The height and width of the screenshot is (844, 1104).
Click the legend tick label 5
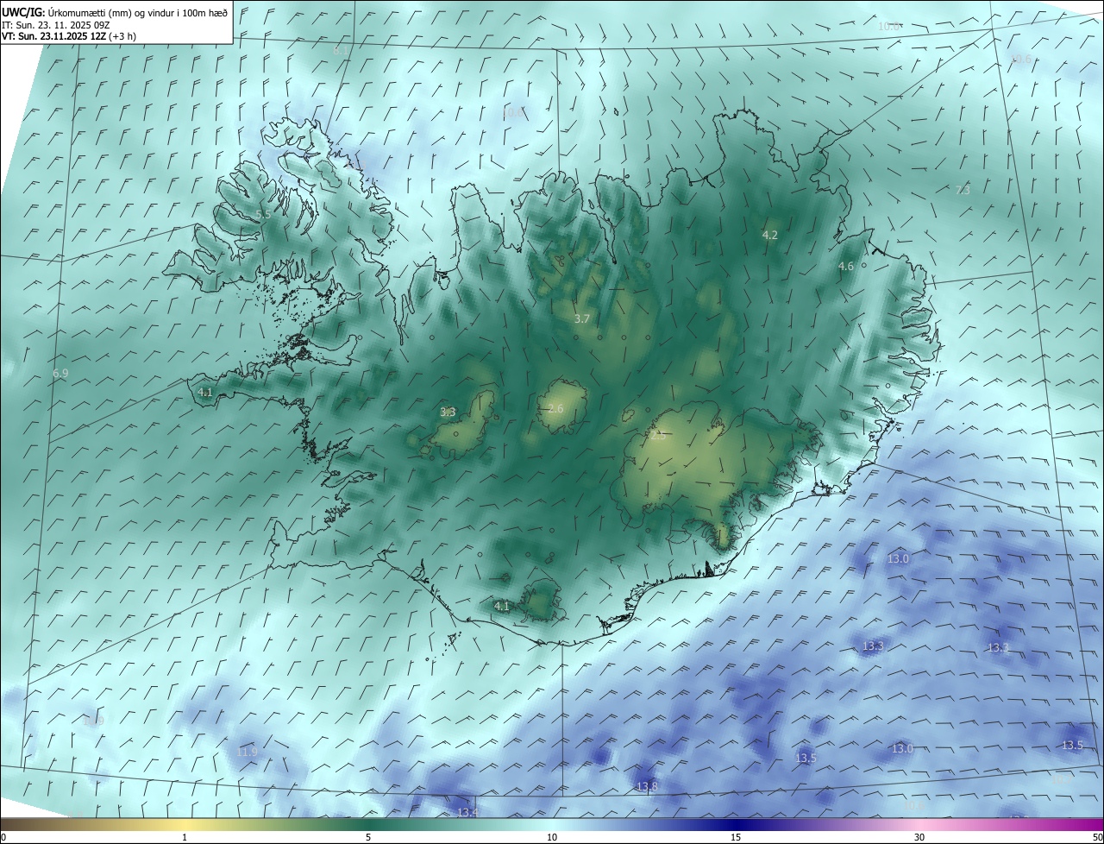368,837
